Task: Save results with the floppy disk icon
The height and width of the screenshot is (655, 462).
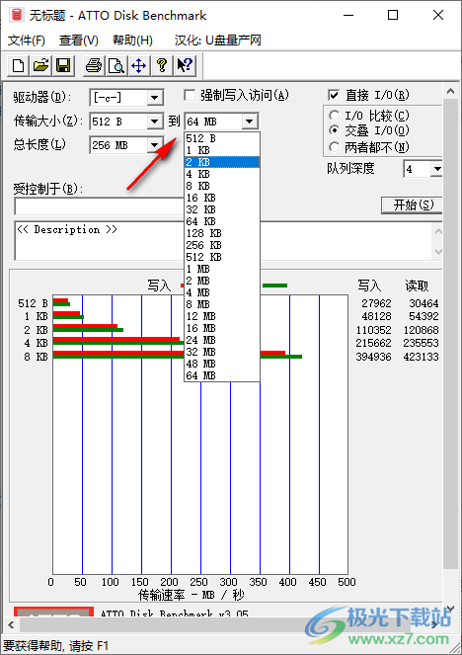Action: [x=63, y=65]
